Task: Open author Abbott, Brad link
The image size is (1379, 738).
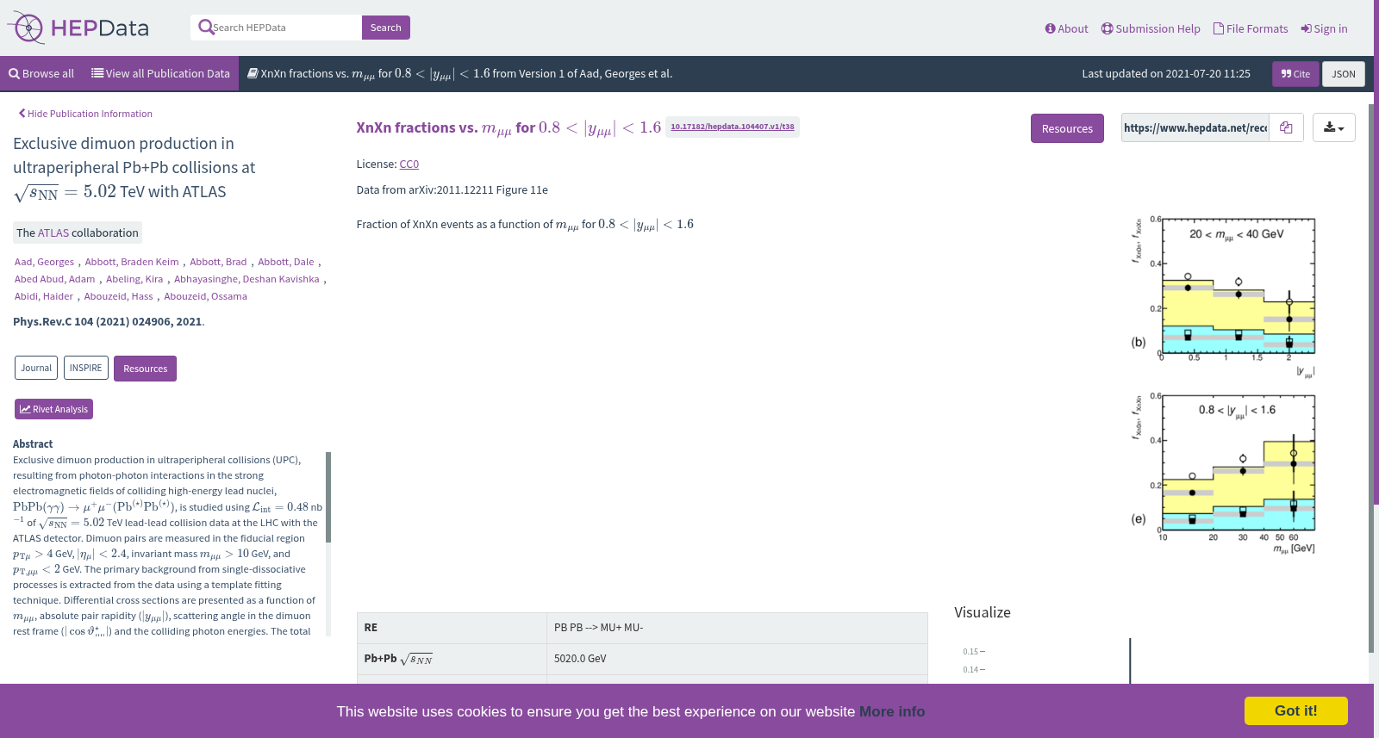Action: pyautogui.click(x=218, y=262)
